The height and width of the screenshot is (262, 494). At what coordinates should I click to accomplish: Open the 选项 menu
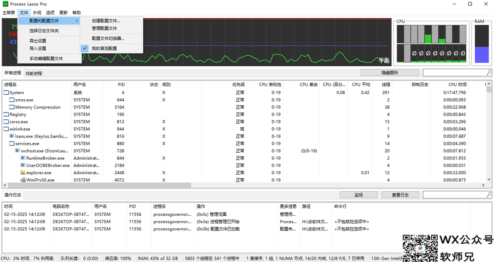coord(50,13)
